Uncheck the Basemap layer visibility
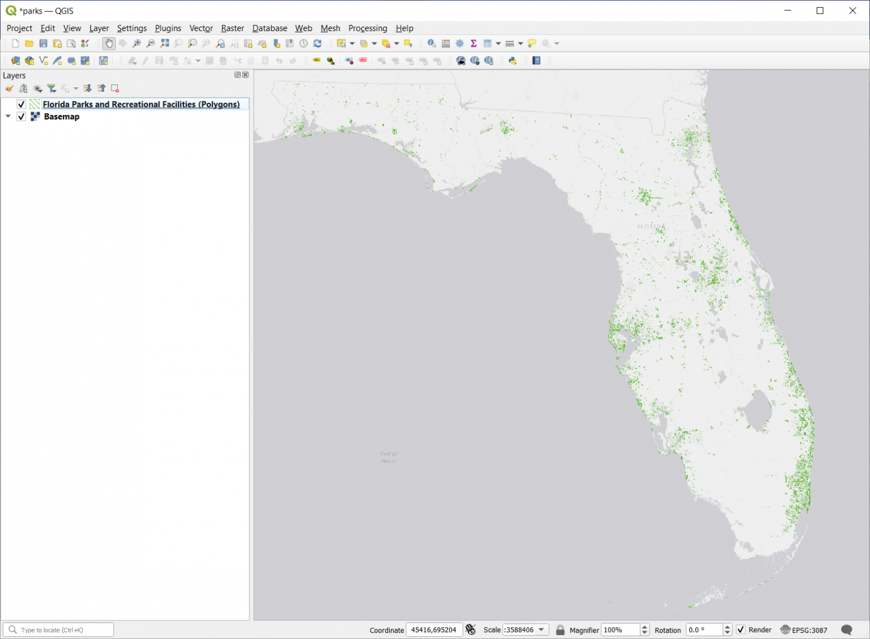The image size is (870, 639). pos(22,117)
